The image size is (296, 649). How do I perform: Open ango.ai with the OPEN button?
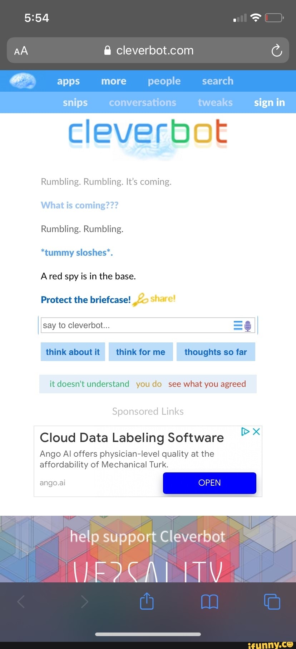[209, 483]
